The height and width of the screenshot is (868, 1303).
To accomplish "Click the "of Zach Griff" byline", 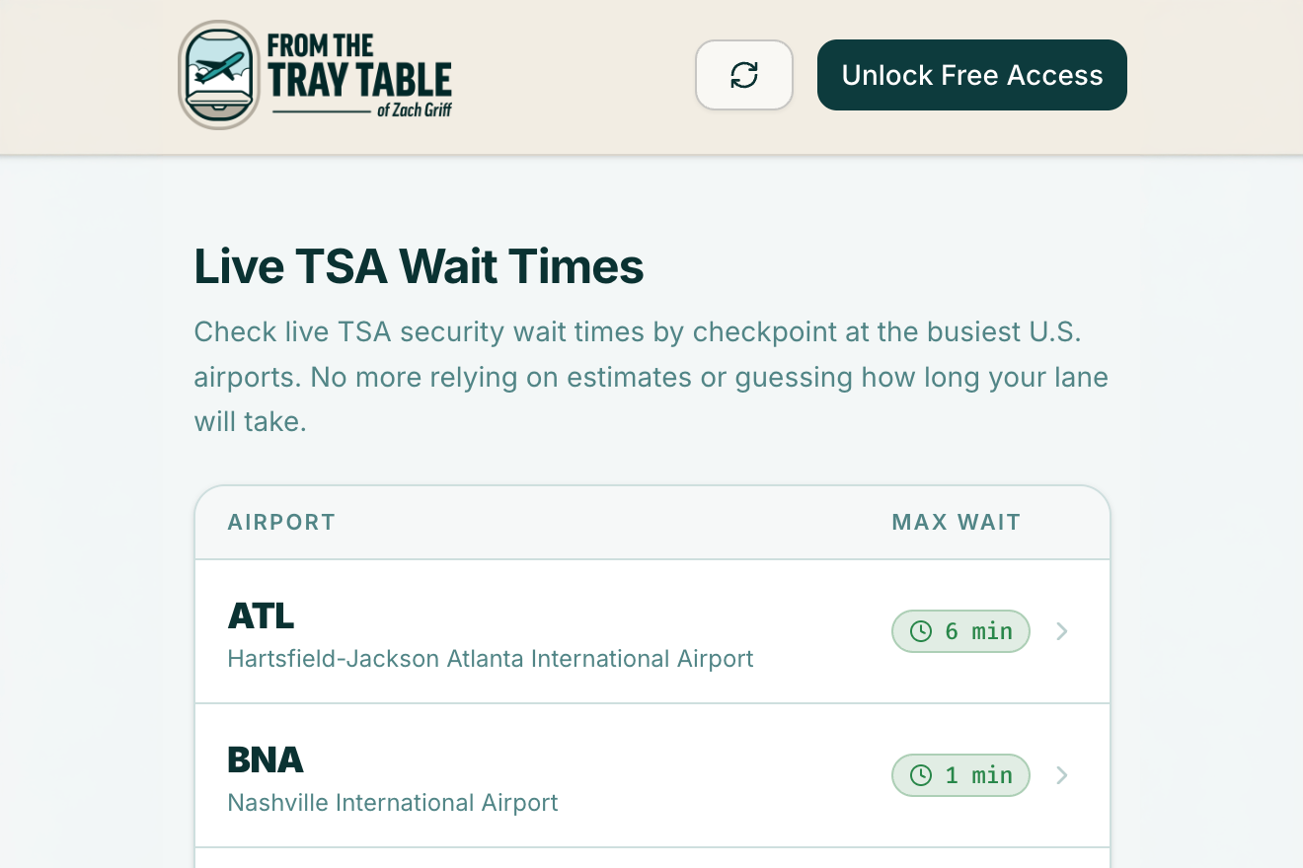I will (414, 110).
